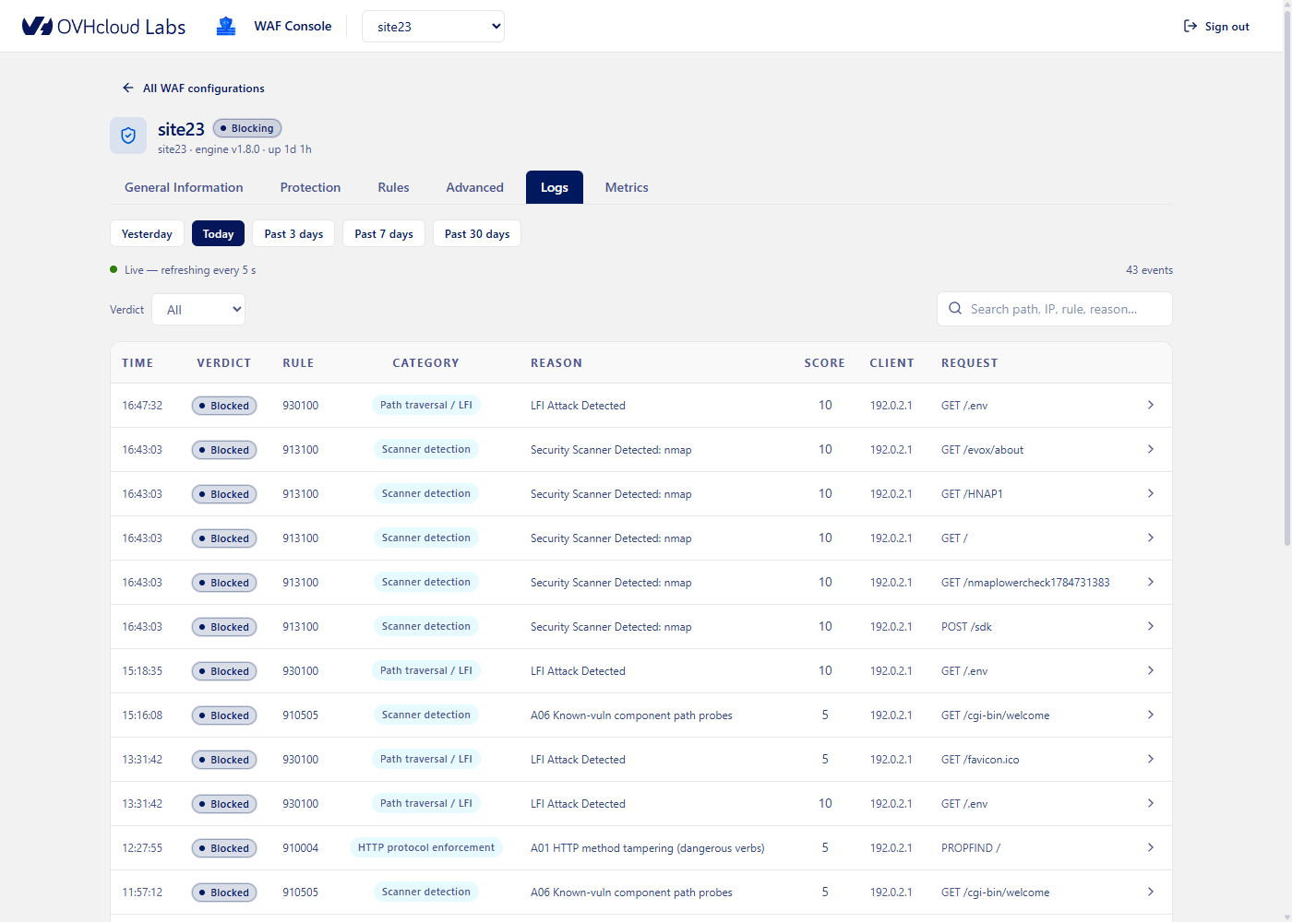The width and height of the screenshot is (1292, 922).
Task: Open details chevron for PROPFIND / row
Action: pos(1150,847)
